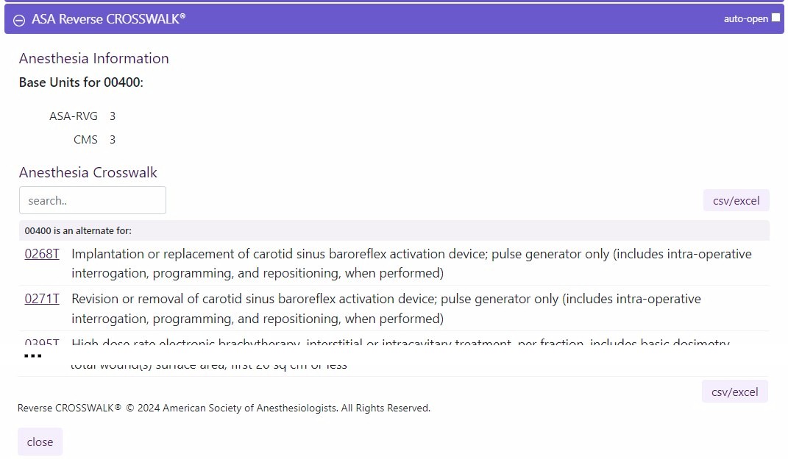
Task: Select the "00400 is an alternate for" header row
Action: [394, 231]
